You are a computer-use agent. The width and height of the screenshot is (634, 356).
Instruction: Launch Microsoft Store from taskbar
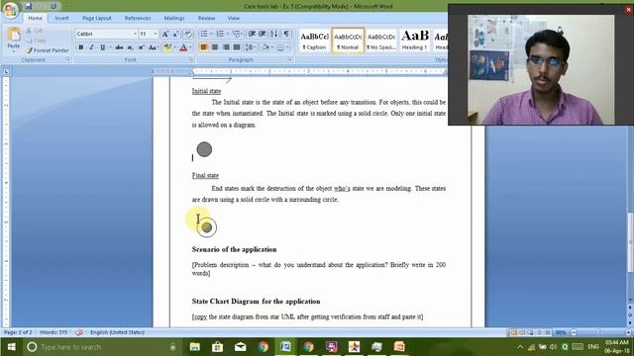[218, 347]
